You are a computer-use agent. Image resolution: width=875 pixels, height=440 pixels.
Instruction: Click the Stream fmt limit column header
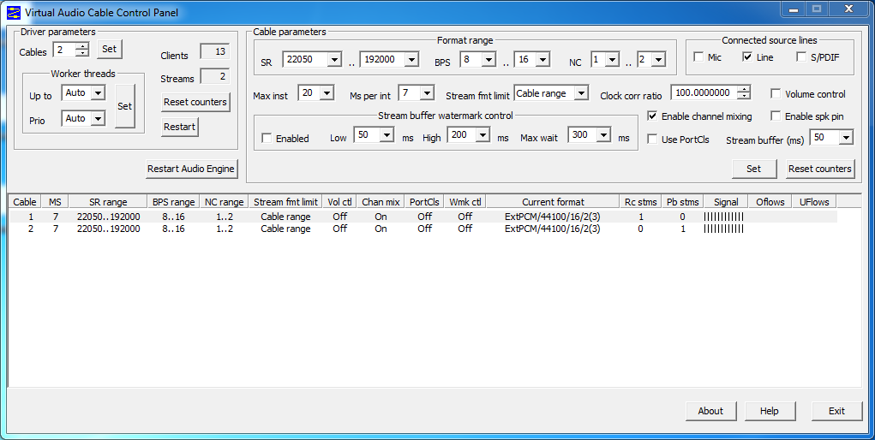(x=285, y=202)
